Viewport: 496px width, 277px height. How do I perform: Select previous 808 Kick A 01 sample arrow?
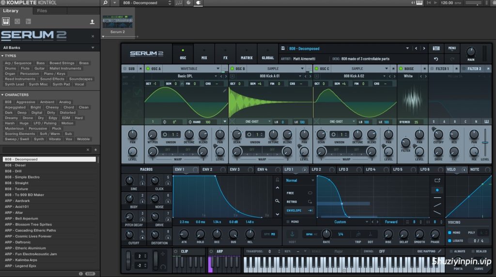click(305, 76)
